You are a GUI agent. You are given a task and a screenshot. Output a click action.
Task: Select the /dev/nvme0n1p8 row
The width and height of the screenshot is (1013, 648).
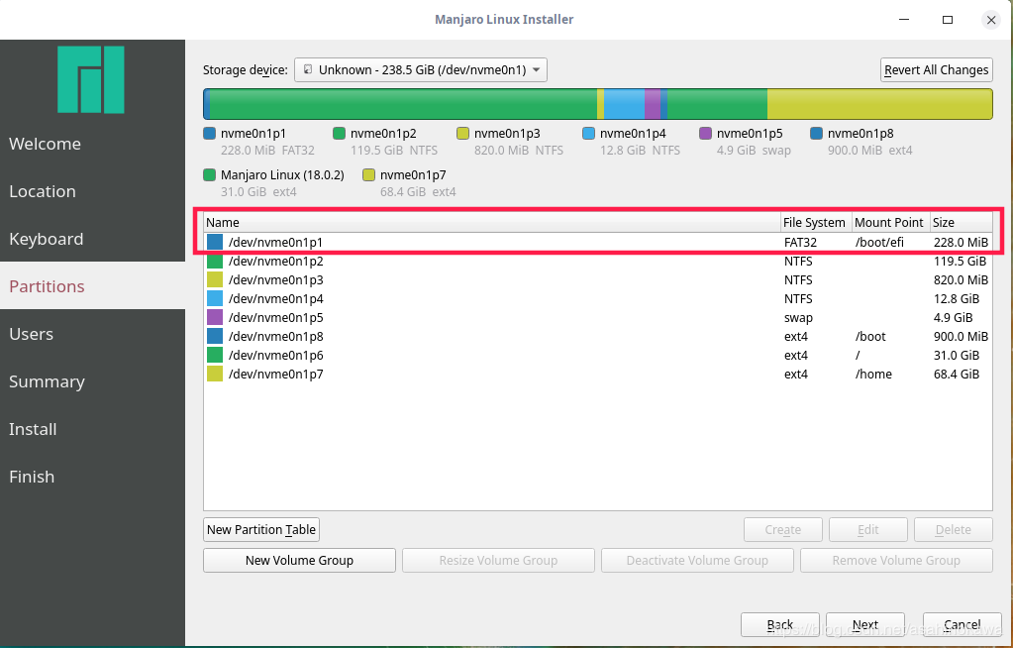tap(598, 336)
